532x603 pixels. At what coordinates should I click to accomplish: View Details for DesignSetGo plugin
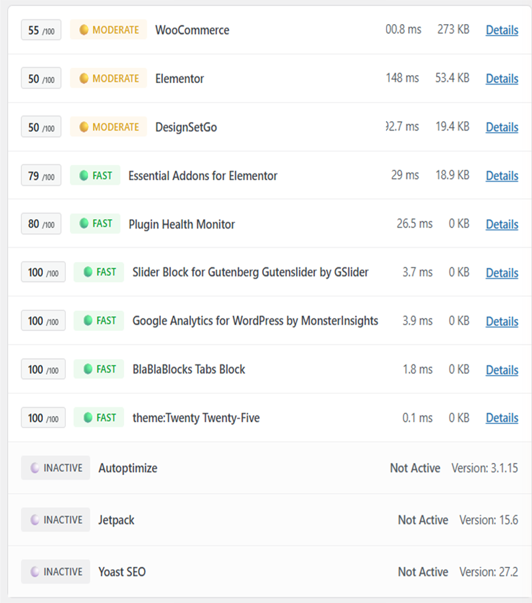[501, 127]
